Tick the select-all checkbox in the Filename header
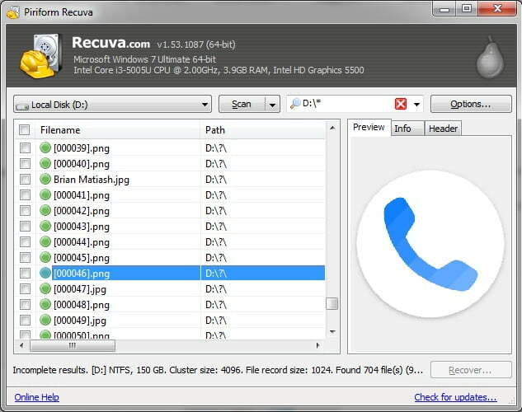Viewport: 522px width, 412px height. coord(24,129)
